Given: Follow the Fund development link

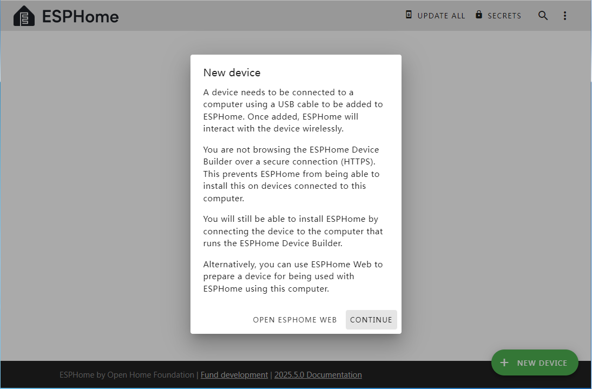Looking at the screenshot, I should 234,375.
